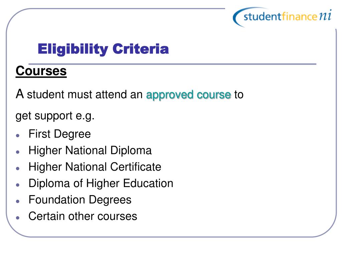Select Higher National Certificate item
The image size is (342, 257).
95,167
